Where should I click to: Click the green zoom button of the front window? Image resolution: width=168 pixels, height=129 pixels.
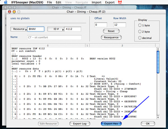tap(18, 12)
